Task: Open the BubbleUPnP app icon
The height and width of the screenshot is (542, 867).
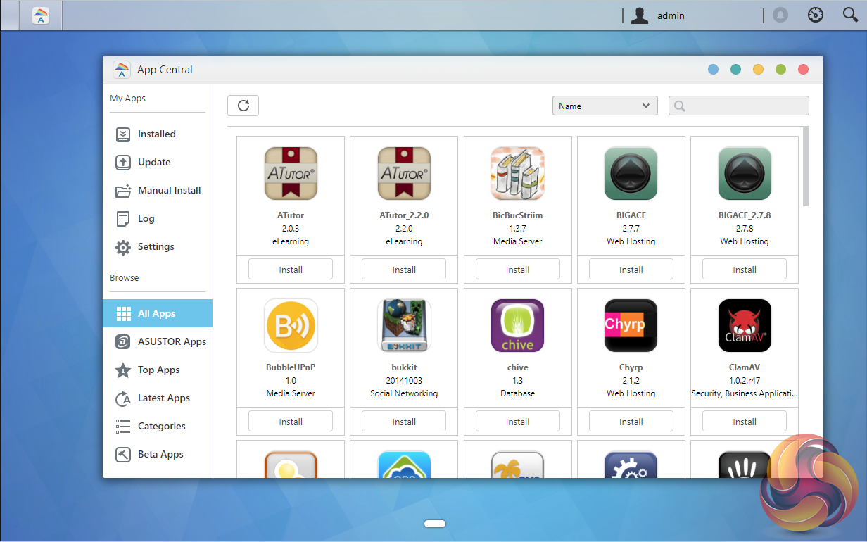Action: tap(291, 325)
